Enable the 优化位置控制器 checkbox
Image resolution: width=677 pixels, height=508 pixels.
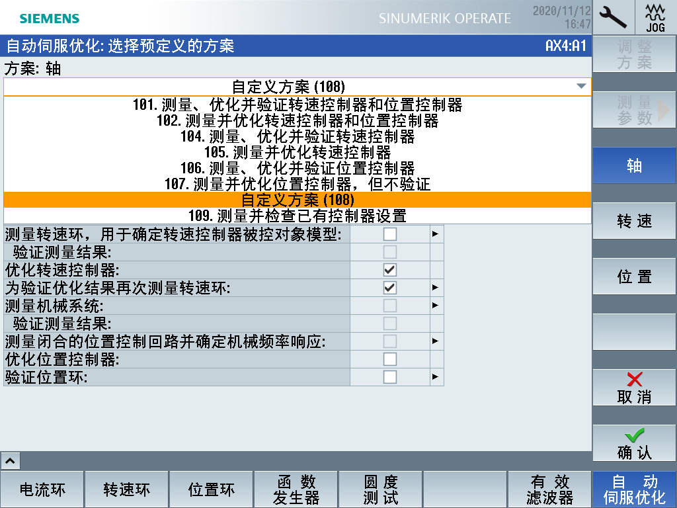390,359
